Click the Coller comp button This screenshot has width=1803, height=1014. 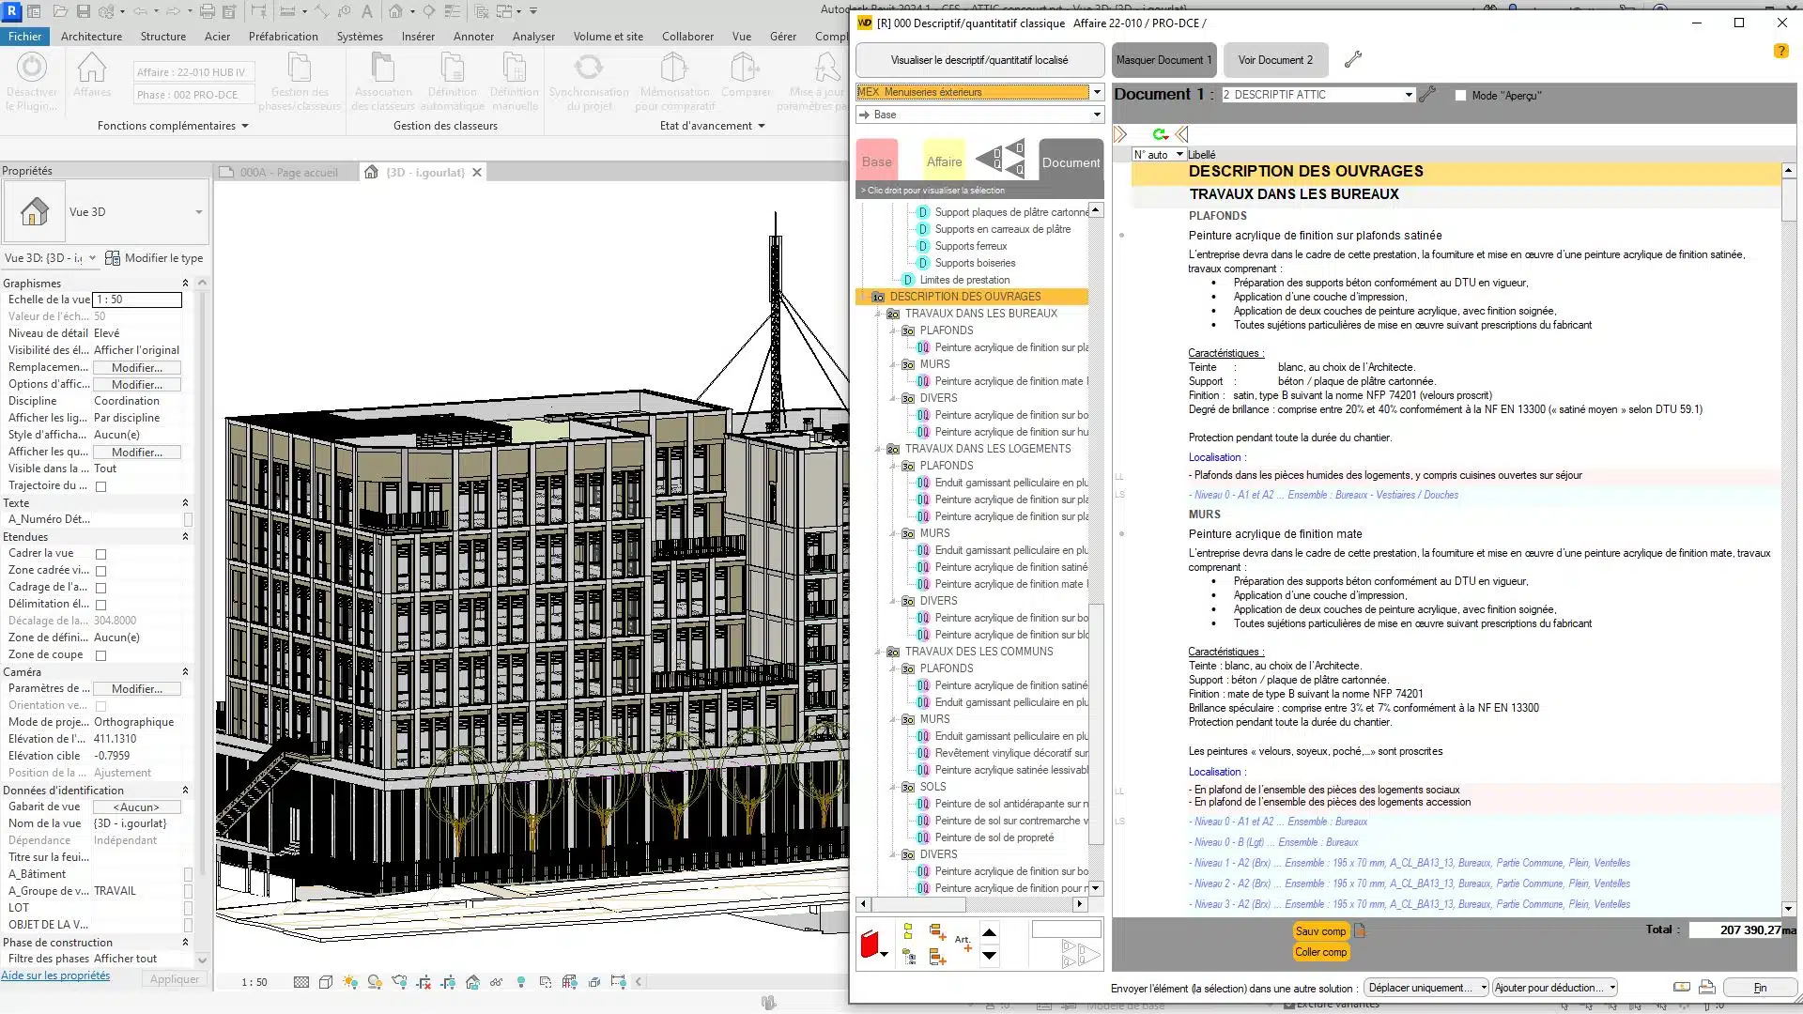coord(1320,952)
